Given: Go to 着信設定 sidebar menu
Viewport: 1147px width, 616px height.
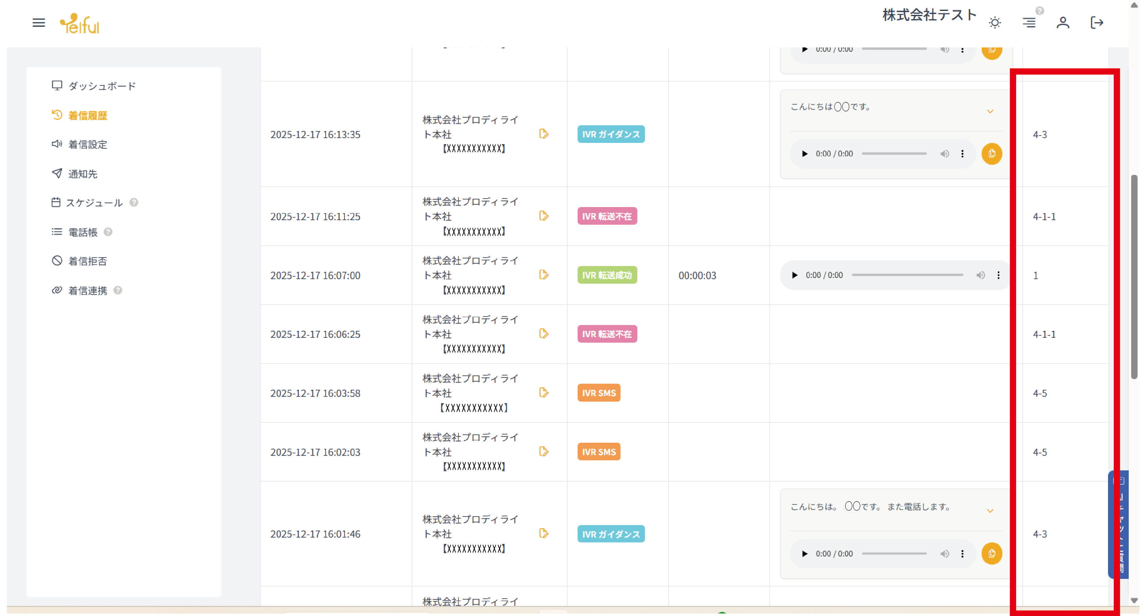Looking at the screenshot, I should pos(87,144).
